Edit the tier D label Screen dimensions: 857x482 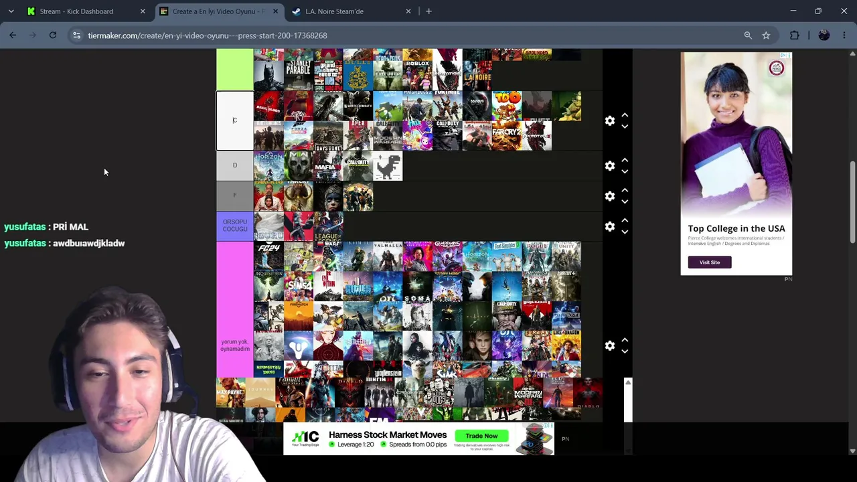coord(234,165)
